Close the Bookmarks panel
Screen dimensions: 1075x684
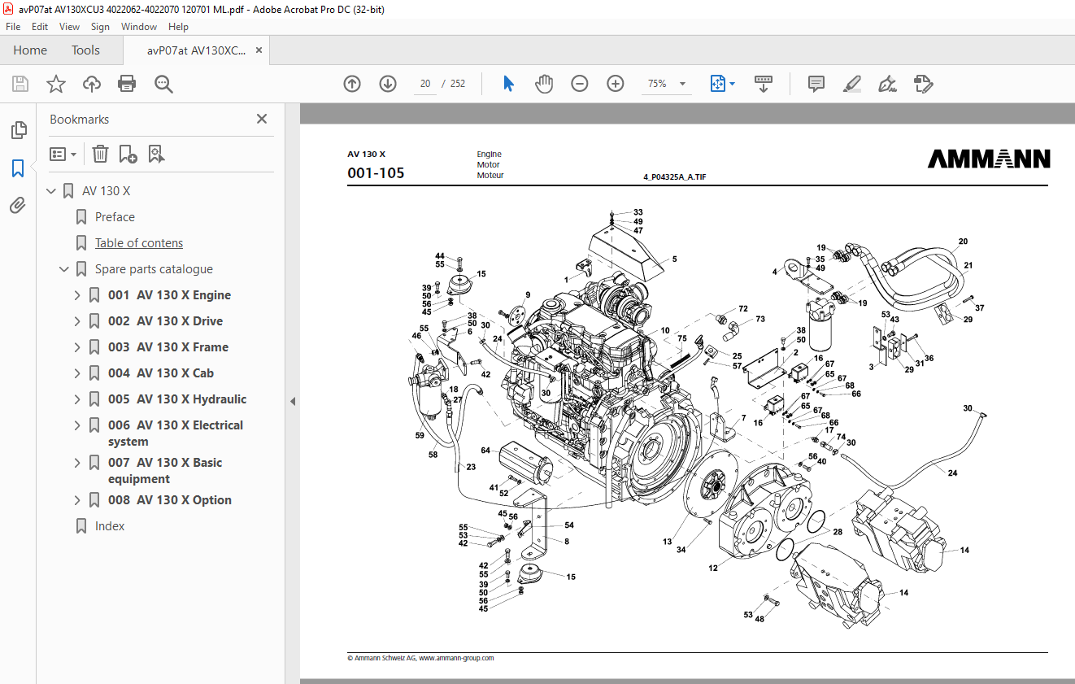click(262, 119)
